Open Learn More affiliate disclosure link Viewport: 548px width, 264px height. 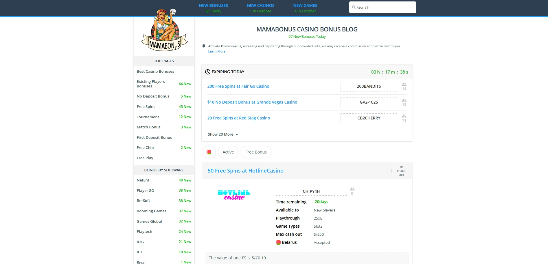click(217, 51)
